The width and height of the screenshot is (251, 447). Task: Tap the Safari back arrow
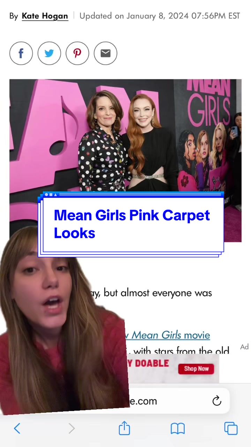[x=17, y=428]
